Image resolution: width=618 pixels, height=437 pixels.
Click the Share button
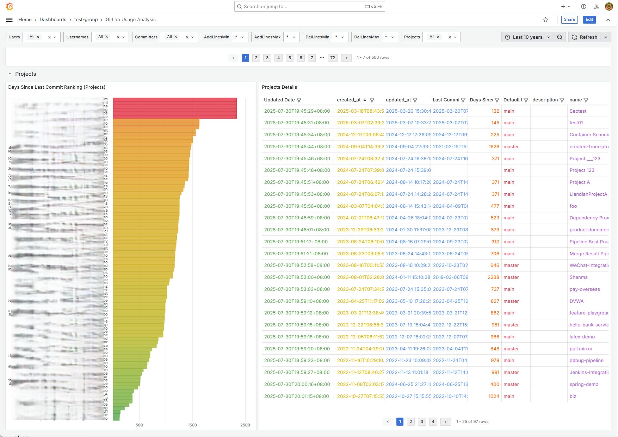569,20
